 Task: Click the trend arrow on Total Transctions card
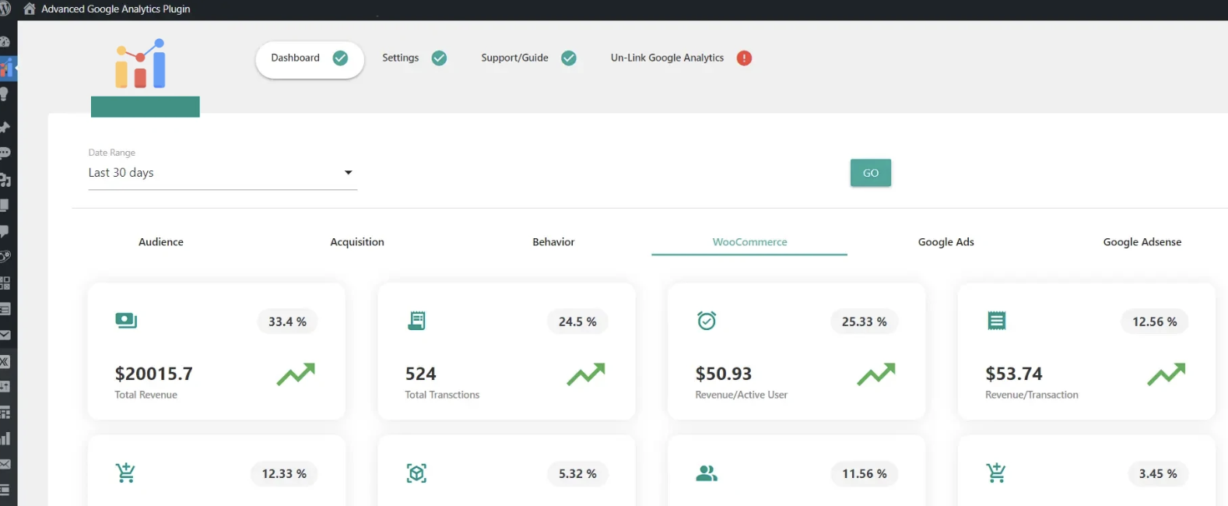pyautogui.click(x=586, y=374)
